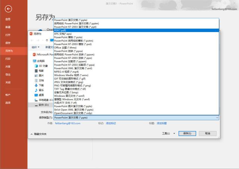Select PowerPoint 图片演示文稿 (*.pptx)
This screenshot has width=239, height=169.
click(x=136, y=106)
